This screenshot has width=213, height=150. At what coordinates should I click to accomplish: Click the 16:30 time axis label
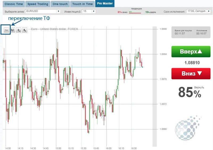[134, 148]
